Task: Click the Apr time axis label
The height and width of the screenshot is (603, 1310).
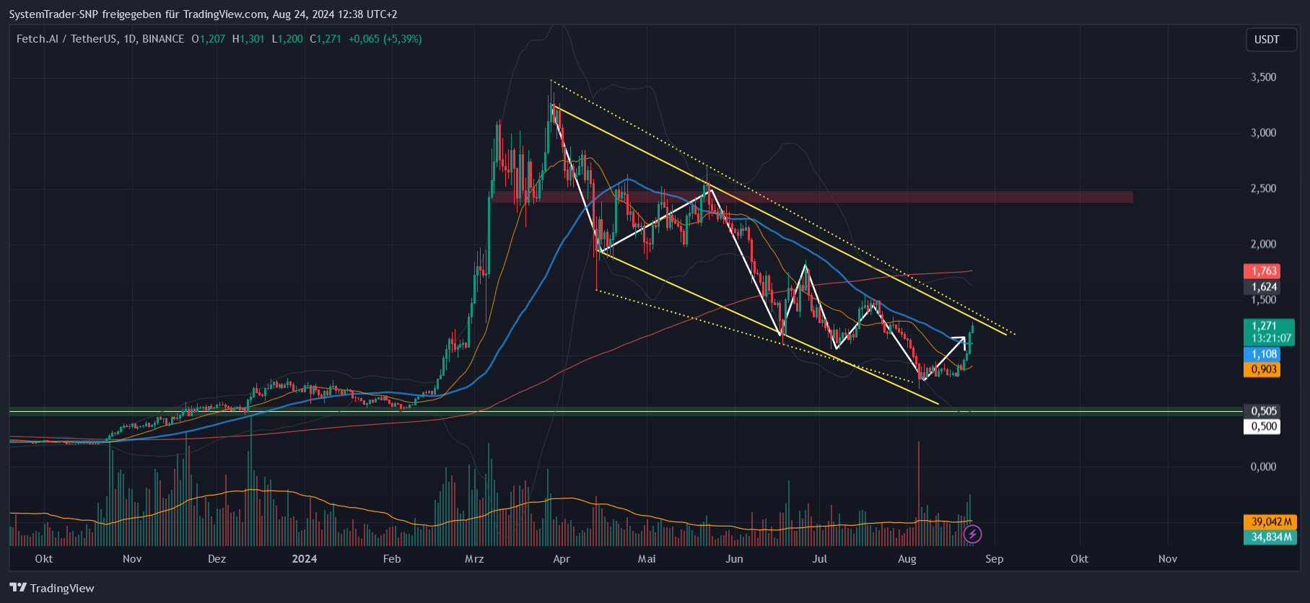Action: [x=562, y=559]
